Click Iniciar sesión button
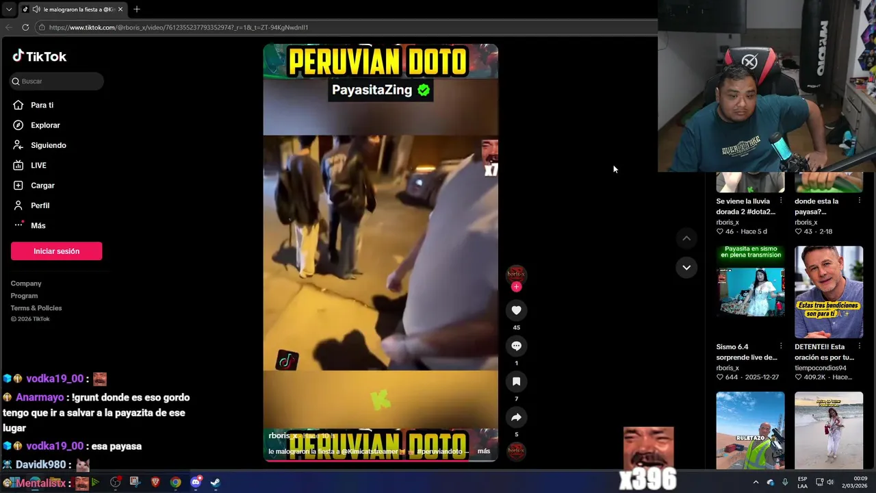This screenshot has height=493, width=876. [56, 251]
